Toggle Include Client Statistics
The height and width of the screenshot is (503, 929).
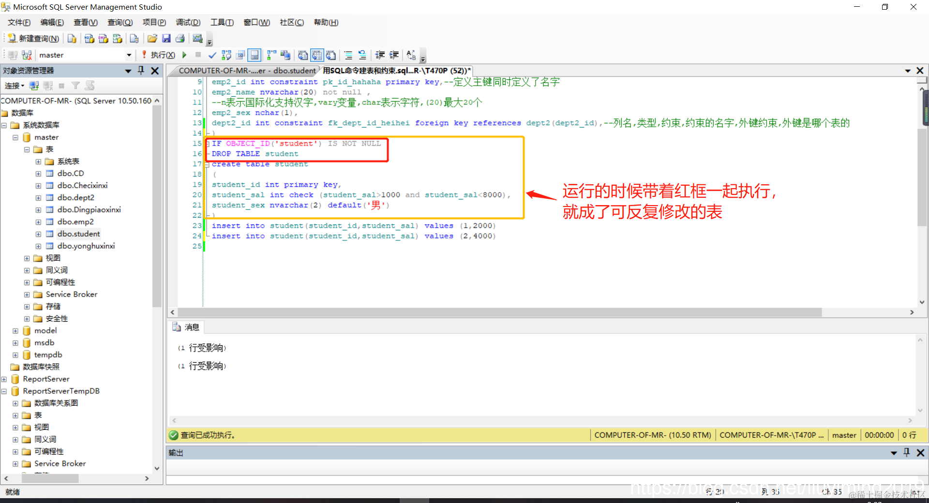(x=285, y=55)
